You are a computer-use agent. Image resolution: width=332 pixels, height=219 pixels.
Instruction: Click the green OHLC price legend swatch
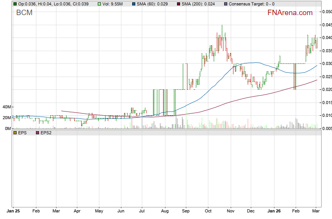15,4
